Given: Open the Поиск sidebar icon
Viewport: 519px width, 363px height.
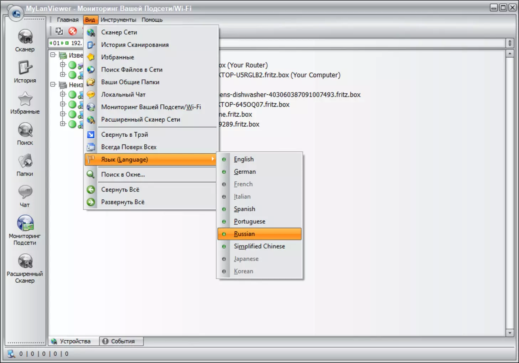Looking at the screenshot, I should pyautogui.click(x=25, y=131).
